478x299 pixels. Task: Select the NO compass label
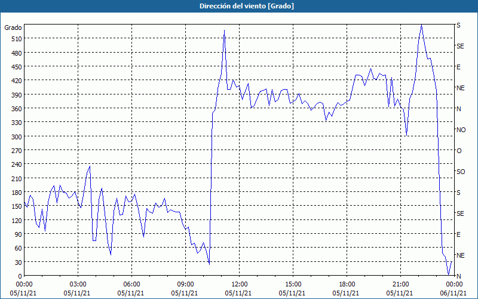461,130
